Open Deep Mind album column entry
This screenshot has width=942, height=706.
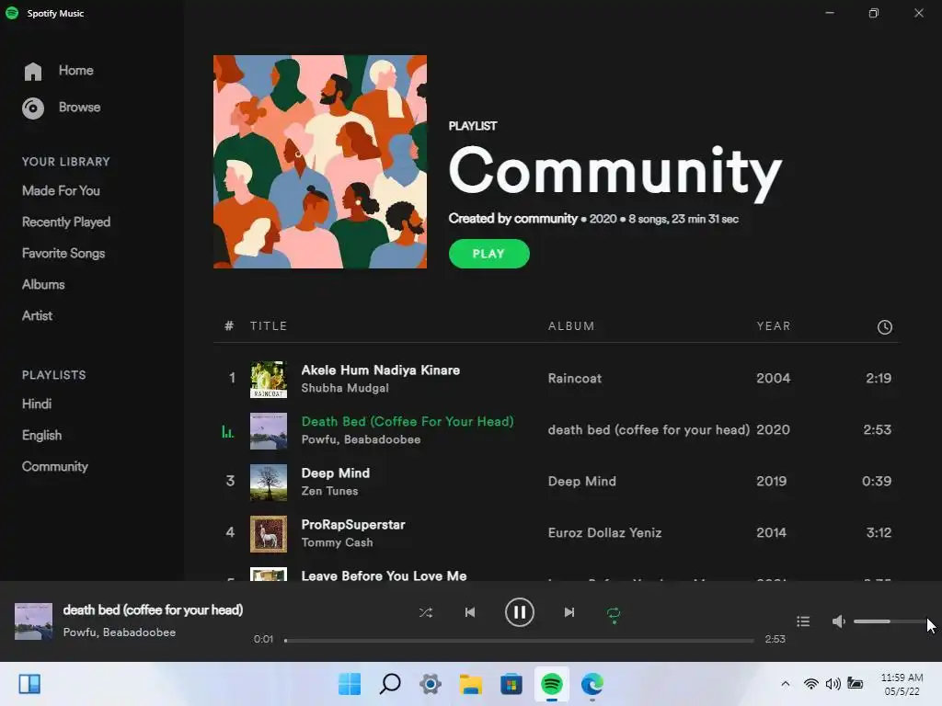point(581,481)
